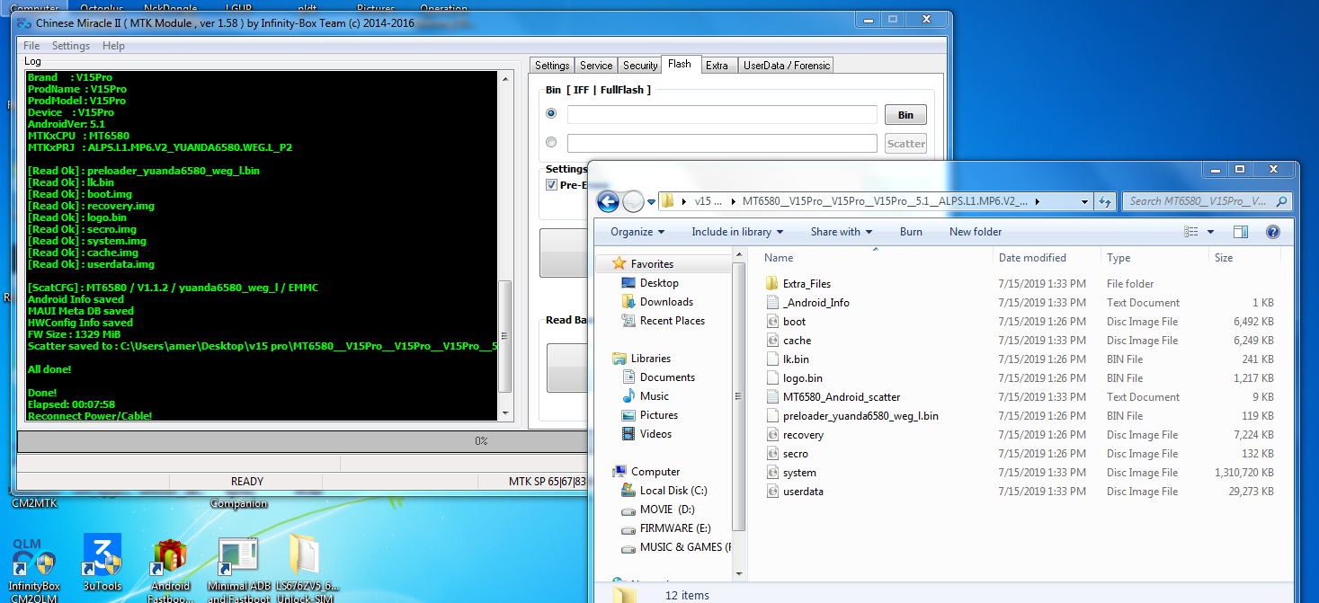Open MOVIE (D:) drive
1319x603 pixels.
[667, 510]
